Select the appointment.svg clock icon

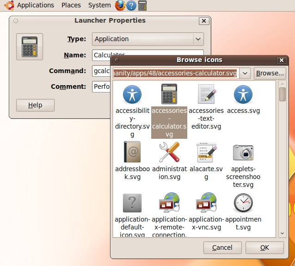243,203
